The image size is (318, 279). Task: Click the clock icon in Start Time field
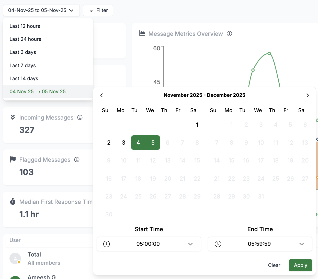coord(107,244)
